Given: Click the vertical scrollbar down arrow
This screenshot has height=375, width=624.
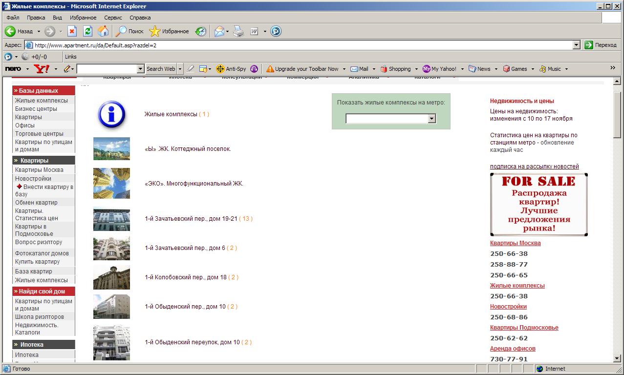Looking at the screenshot, I should pos(617,358).
